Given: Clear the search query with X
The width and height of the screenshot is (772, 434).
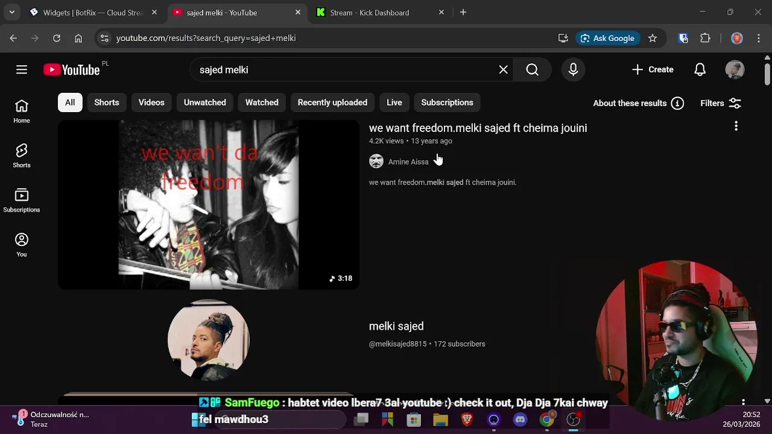Looking at the screenshot, I should [504, 70].
